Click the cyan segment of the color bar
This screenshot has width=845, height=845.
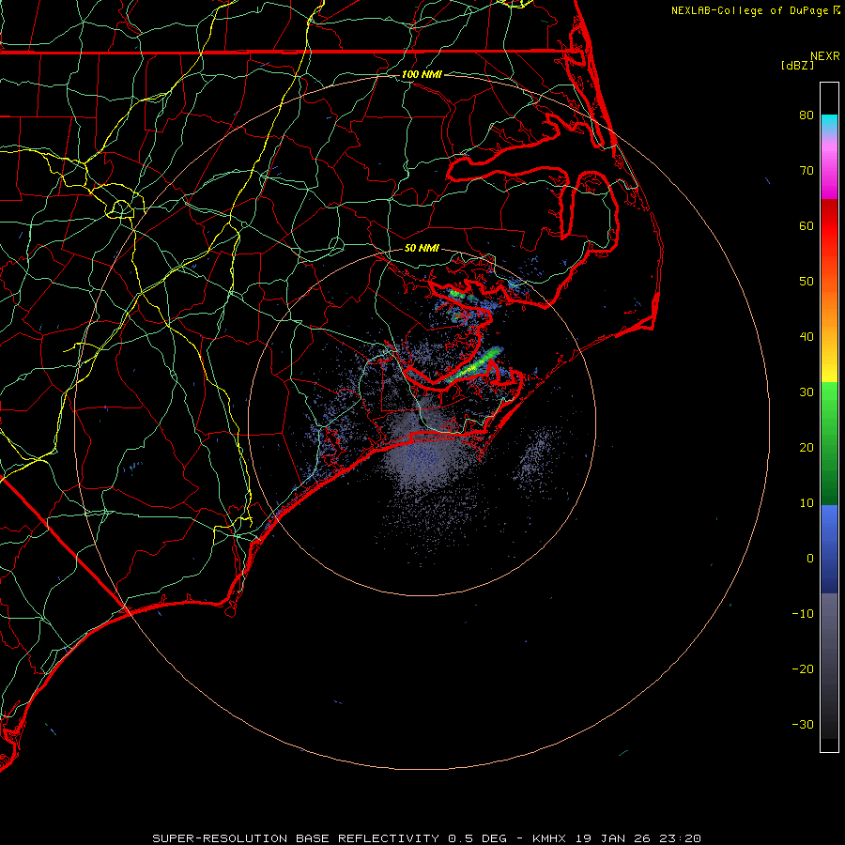829,123
